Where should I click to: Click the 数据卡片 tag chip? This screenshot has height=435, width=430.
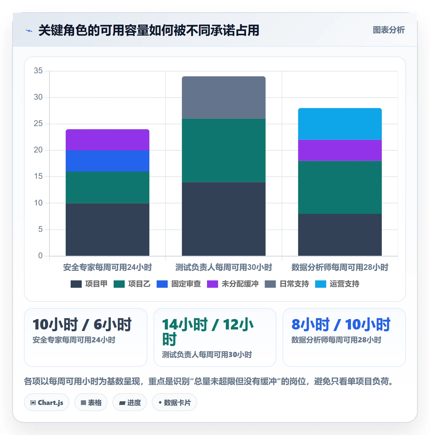[x=174, y=402]
